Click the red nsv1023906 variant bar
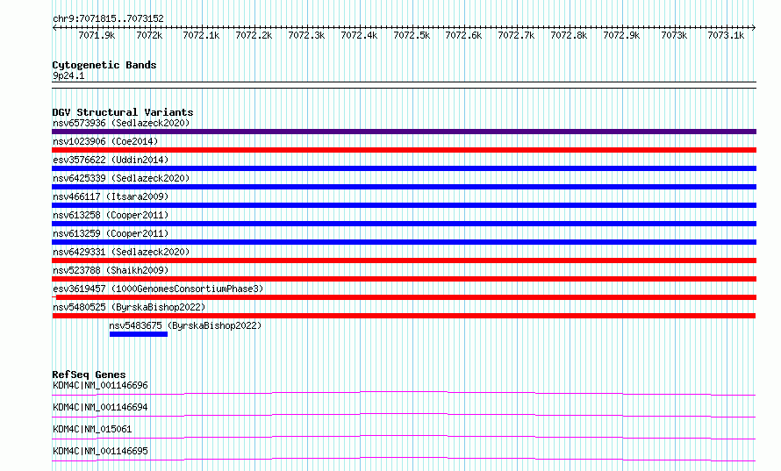 404,150
